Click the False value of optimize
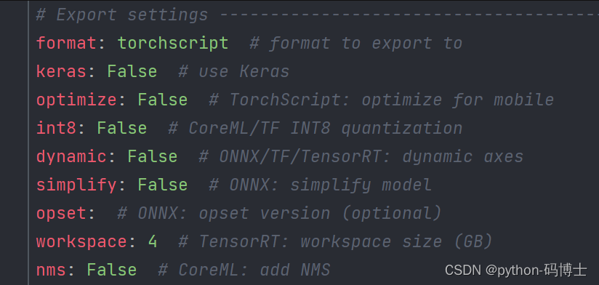599x285 pixels. coord(163,100)
